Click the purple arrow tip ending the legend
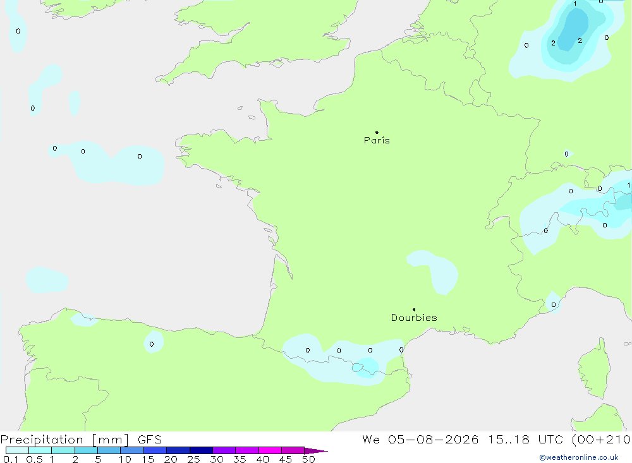Screen dimensions: 632x463 315,451
